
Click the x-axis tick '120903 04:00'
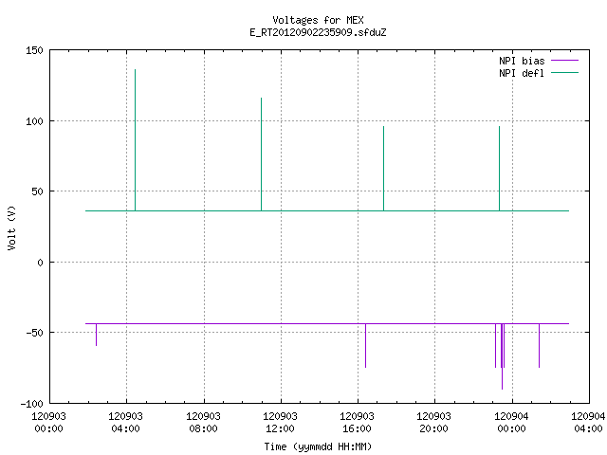(x=125, y=423)
